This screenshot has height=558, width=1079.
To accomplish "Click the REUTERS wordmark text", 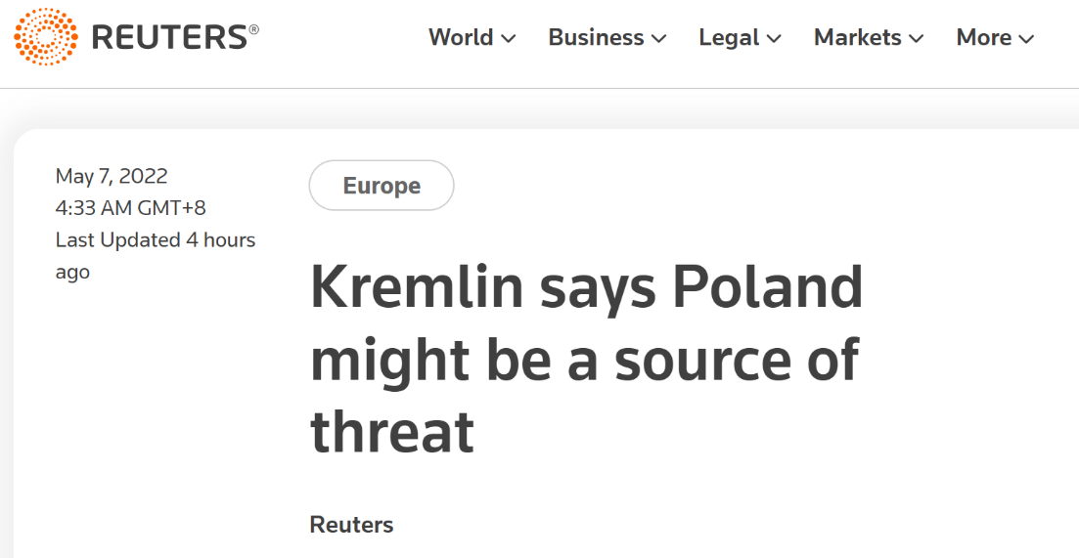I will coord(169,37).
